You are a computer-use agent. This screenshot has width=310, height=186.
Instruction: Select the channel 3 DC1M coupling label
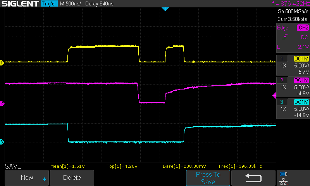coord(301,102)
